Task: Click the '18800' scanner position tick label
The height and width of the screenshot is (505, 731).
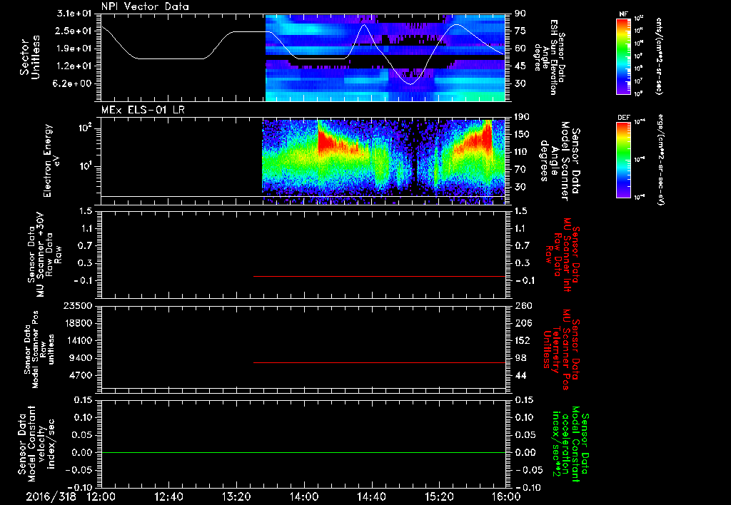Action: coord(77,323)
